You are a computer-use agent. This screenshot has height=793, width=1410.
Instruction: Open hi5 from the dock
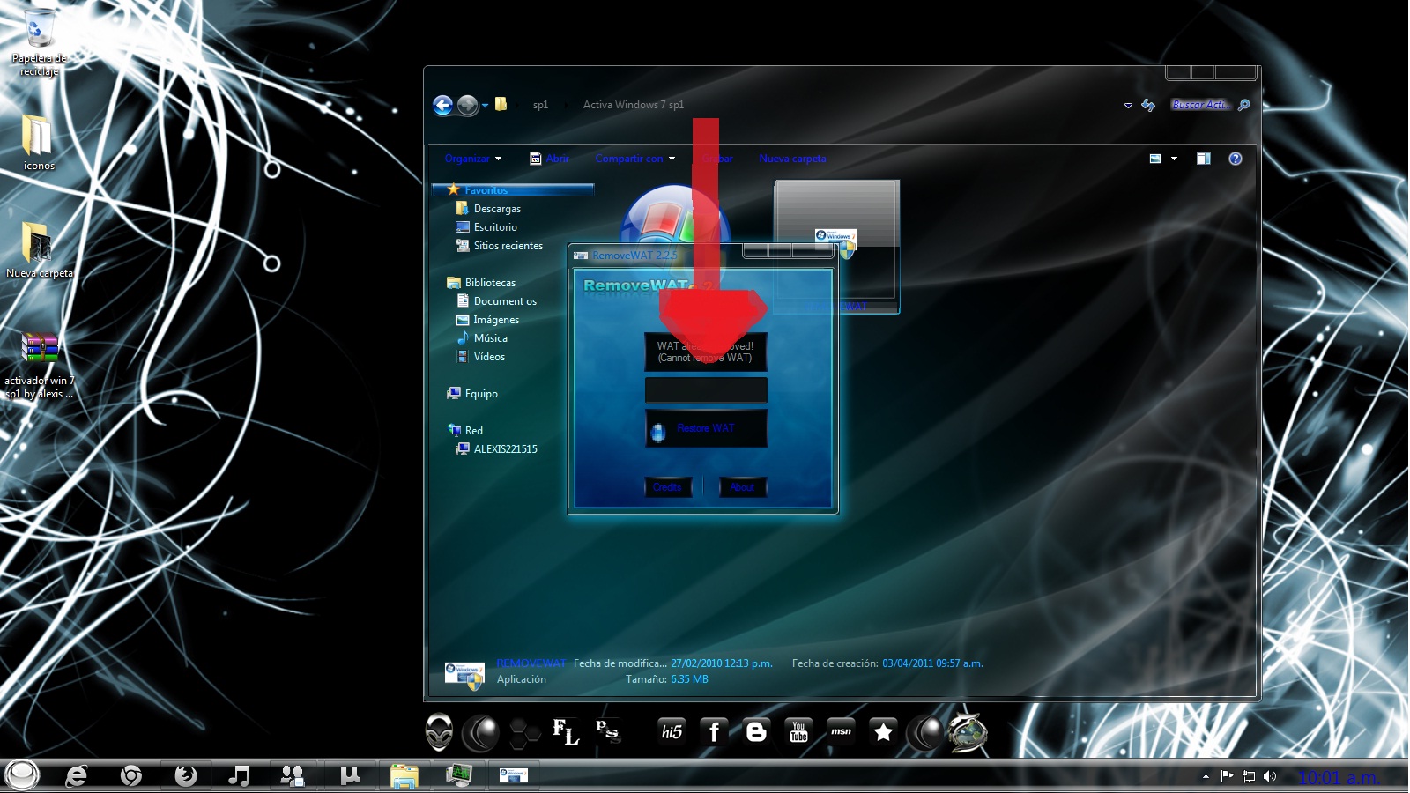click(672, 731)
